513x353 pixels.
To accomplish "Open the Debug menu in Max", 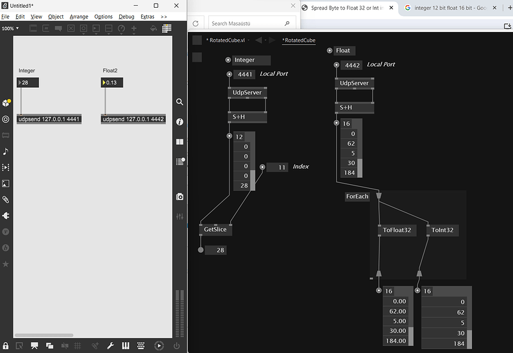I will click(126, 17).
